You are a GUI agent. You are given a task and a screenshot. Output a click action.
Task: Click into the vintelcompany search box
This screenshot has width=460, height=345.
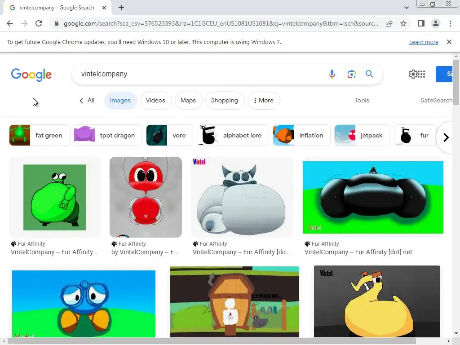coord(199,74)
